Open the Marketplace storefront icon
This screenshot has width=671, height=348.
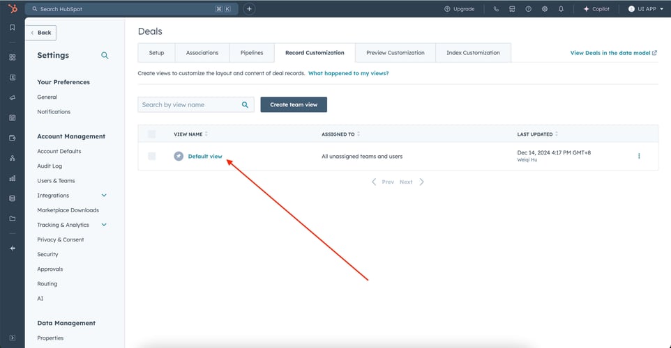coord(512,8)
